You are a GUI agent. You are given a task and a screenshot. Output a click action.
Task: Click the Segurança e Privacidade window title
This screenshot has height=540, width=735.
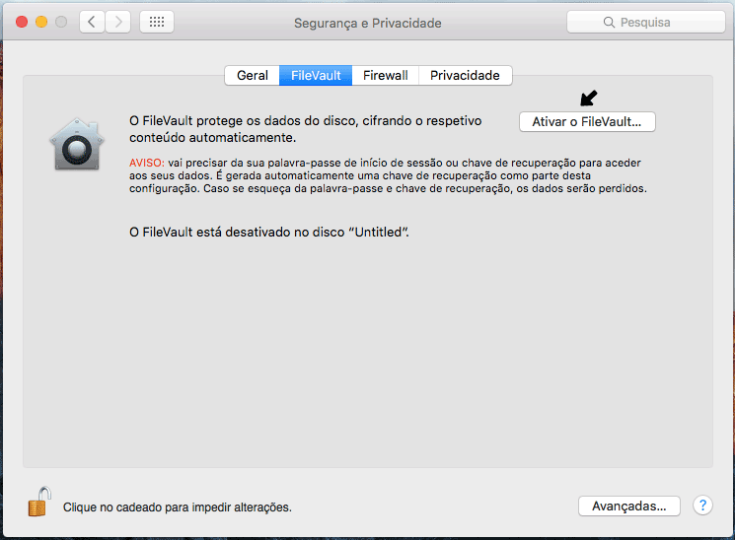tap(367, 23)
